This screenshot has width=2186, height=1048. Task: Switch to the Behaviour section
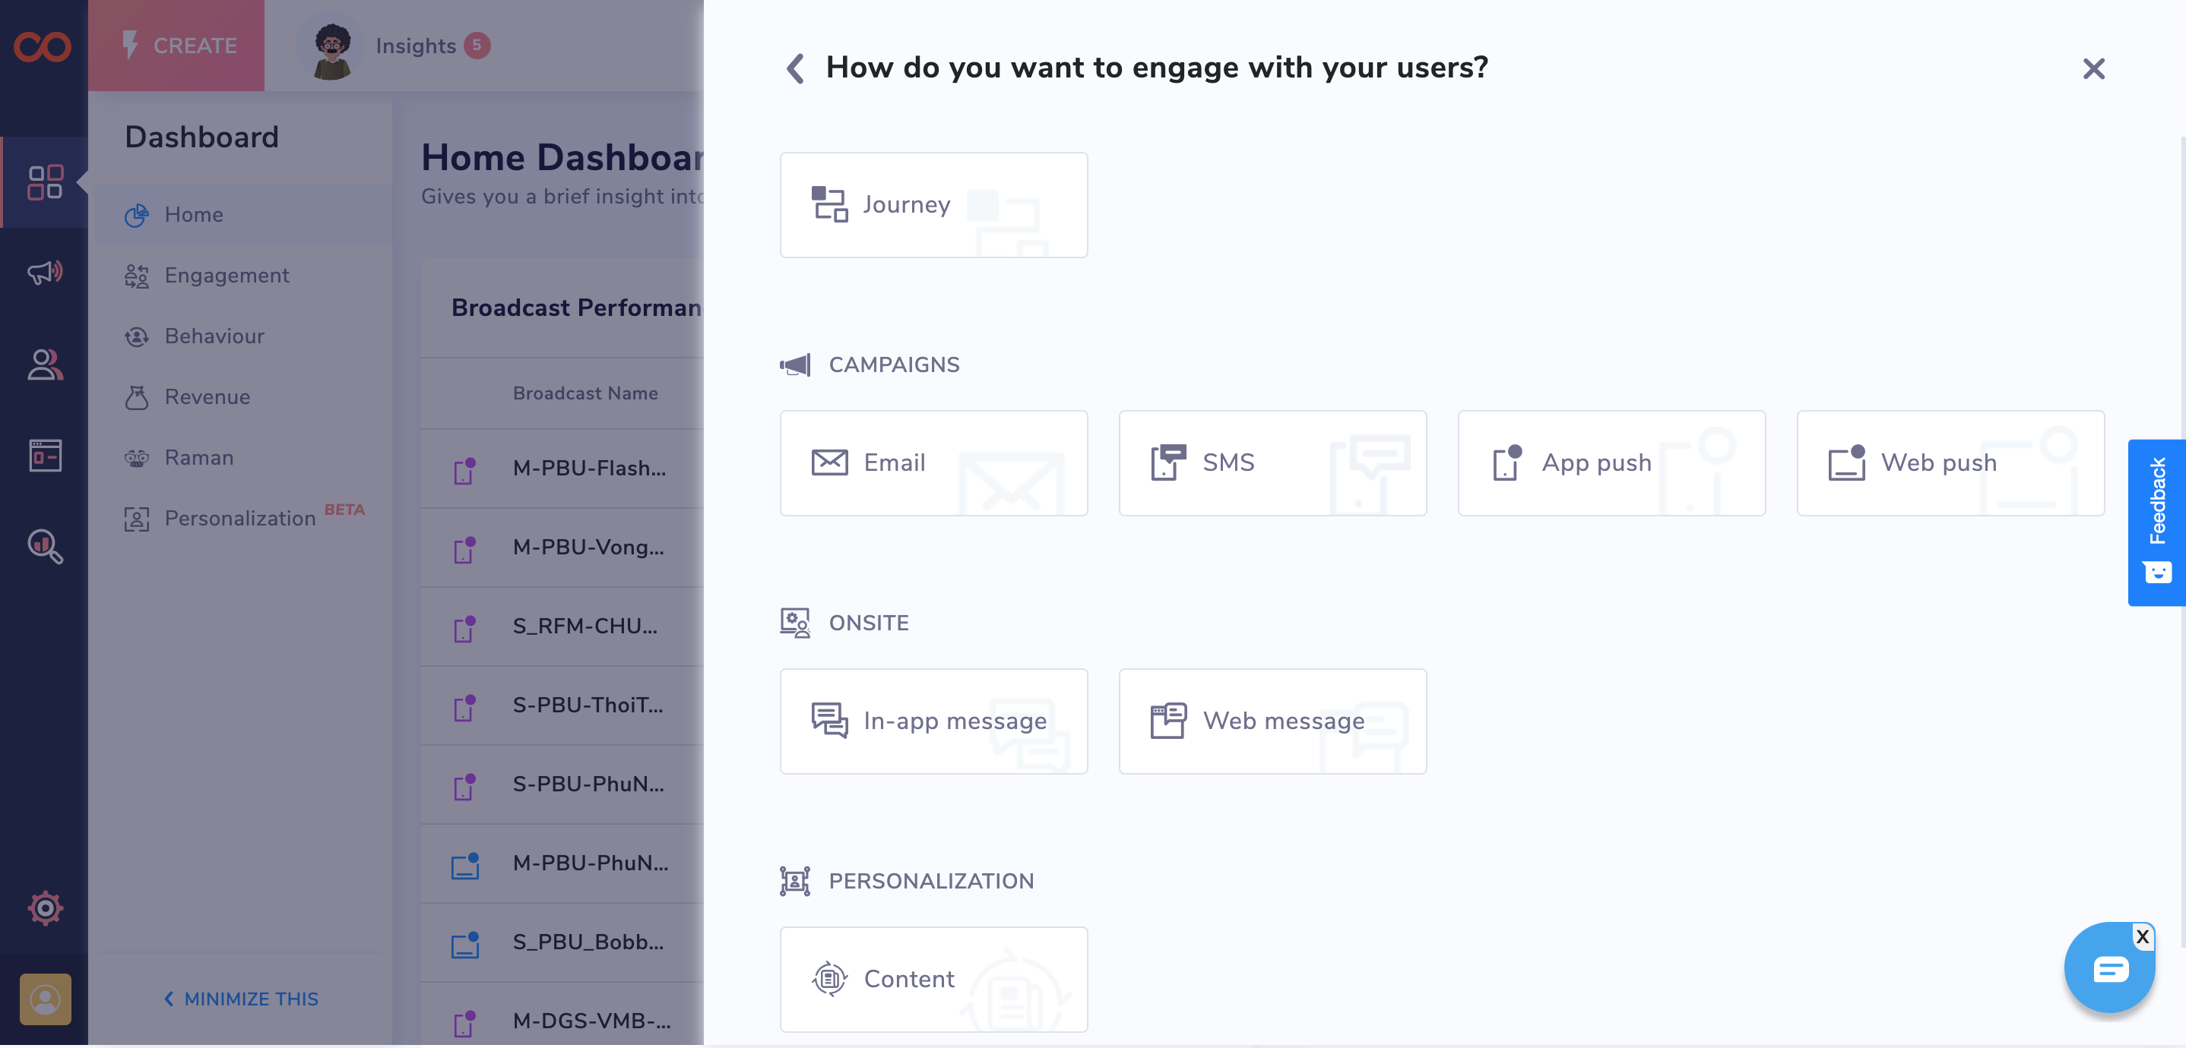214,336
